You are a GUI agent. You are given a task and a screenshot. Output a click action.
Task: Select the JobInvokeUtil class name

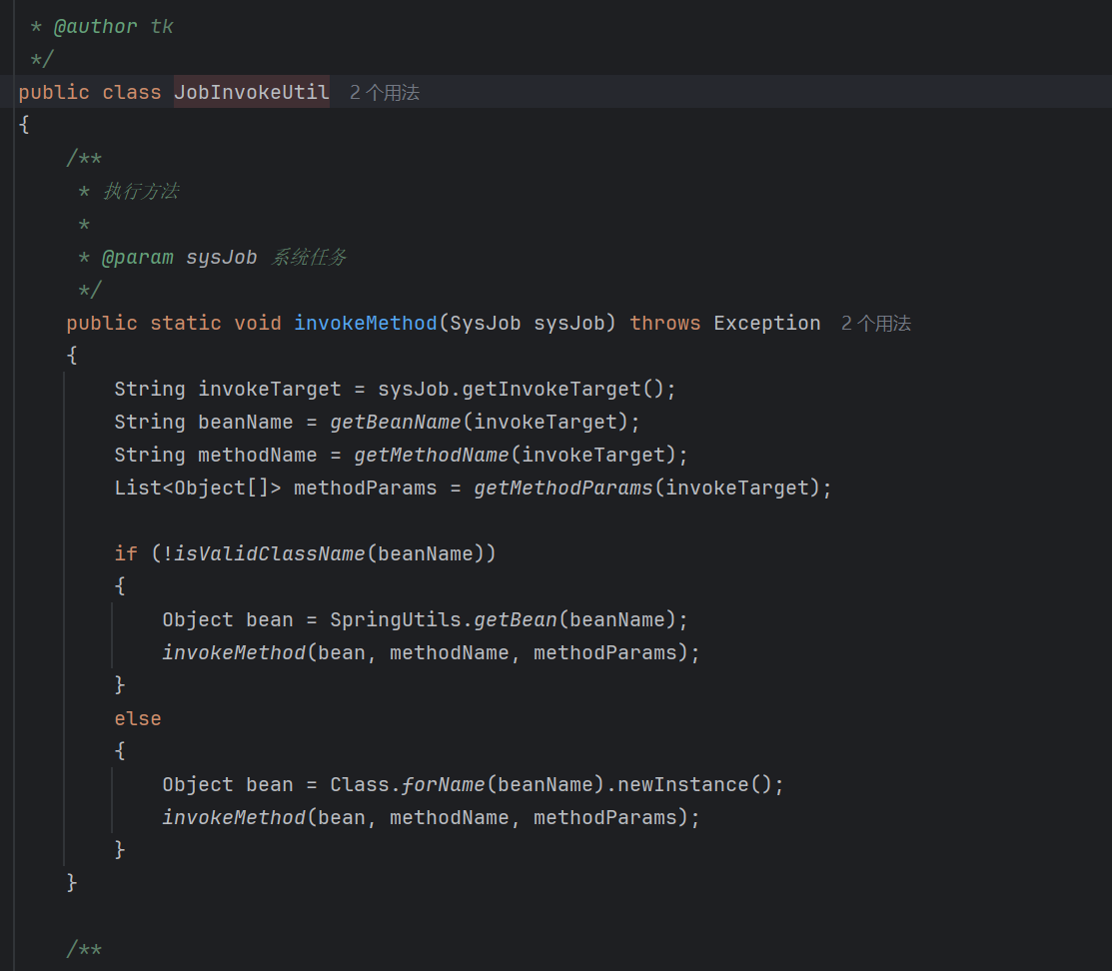coord(252,92)
